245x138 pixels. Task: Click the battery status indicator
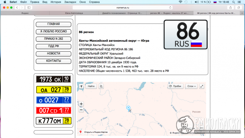coord(205,2)
